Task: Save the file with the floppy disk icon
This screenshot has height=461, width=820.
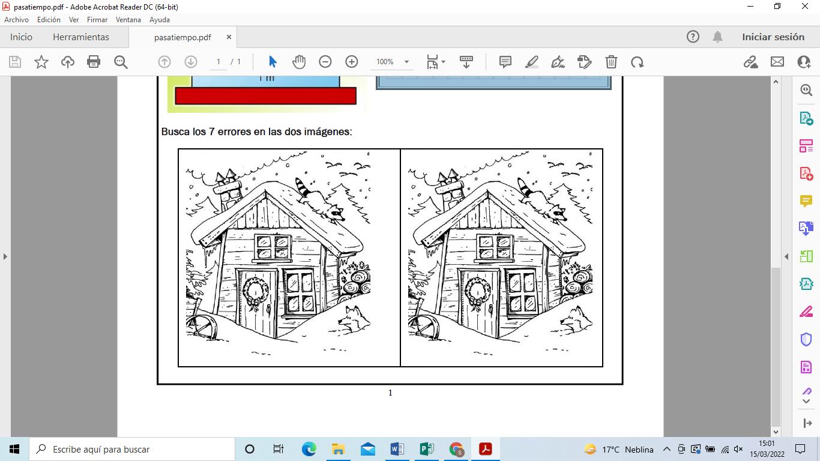Action: 15,62
